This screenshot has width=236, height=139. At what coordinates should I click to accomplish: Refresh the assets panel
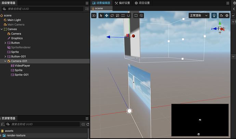pos(88,124)
